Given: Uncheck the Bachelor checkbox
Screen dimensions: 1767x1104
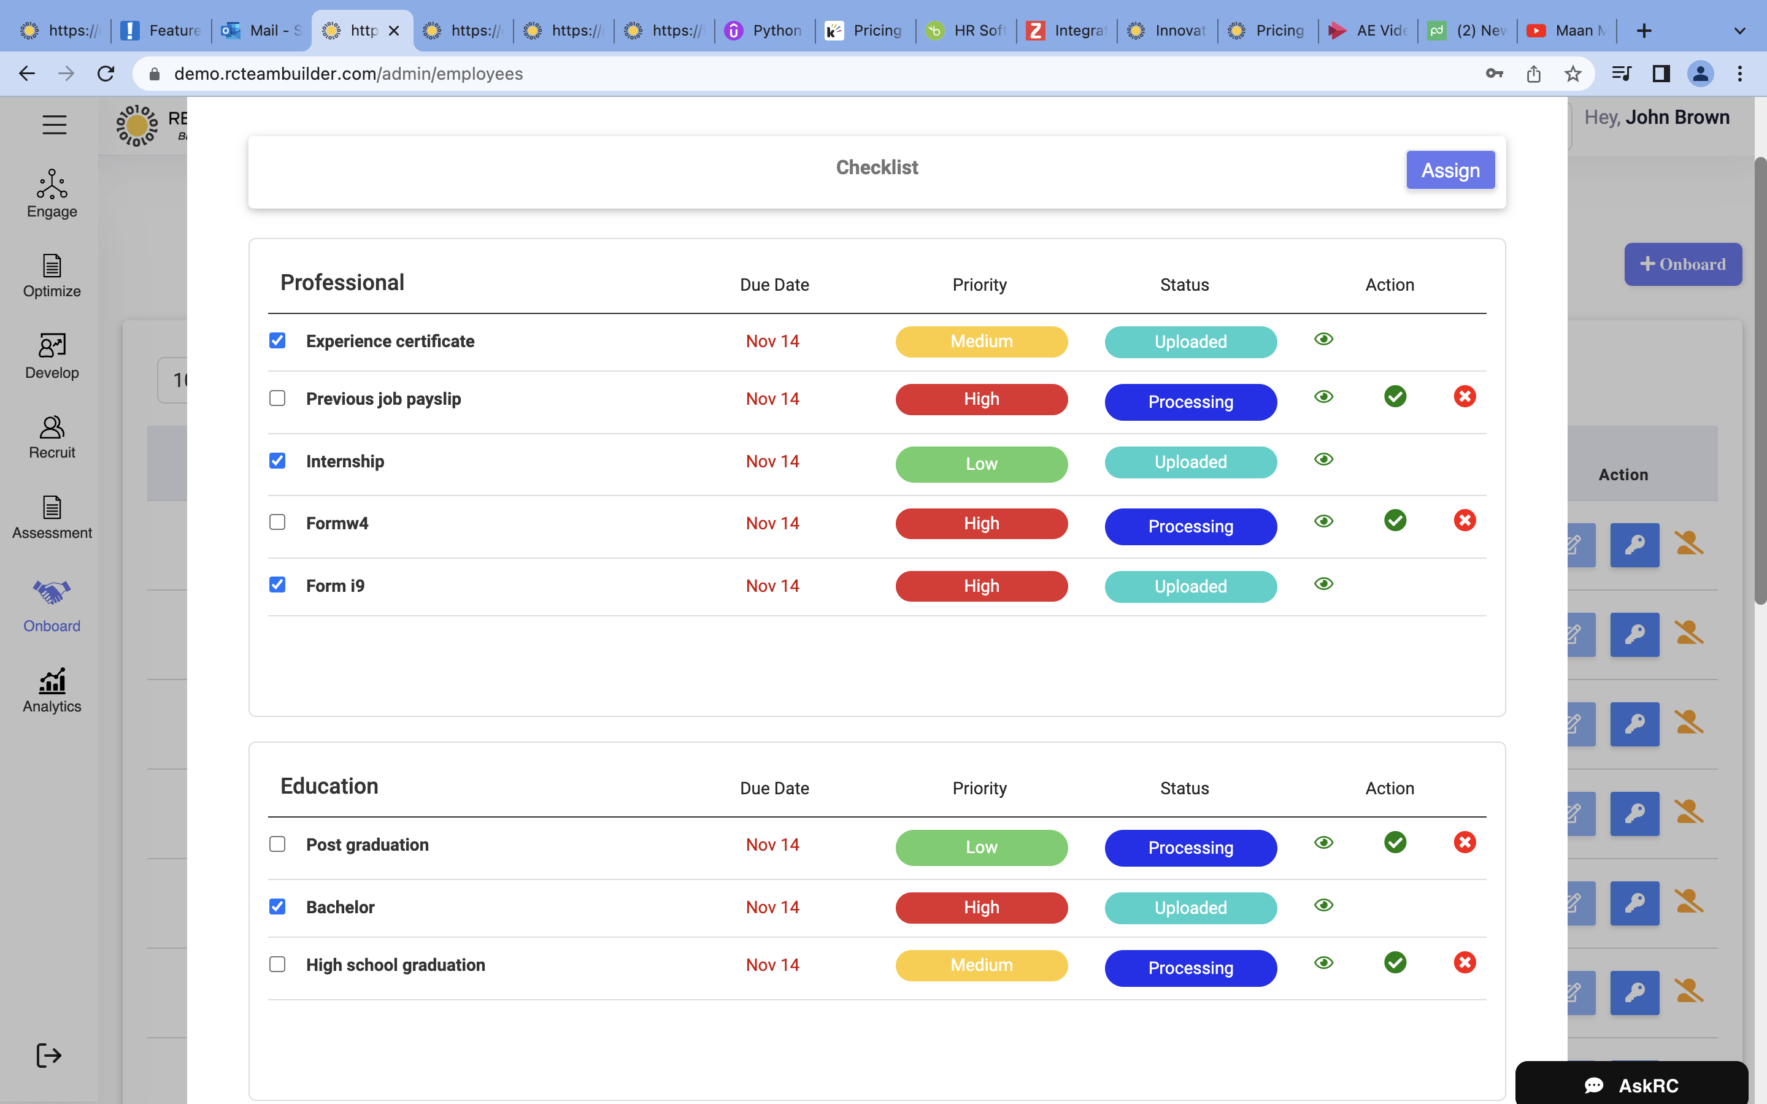Looking at the screenshot, I should (277, 907).
